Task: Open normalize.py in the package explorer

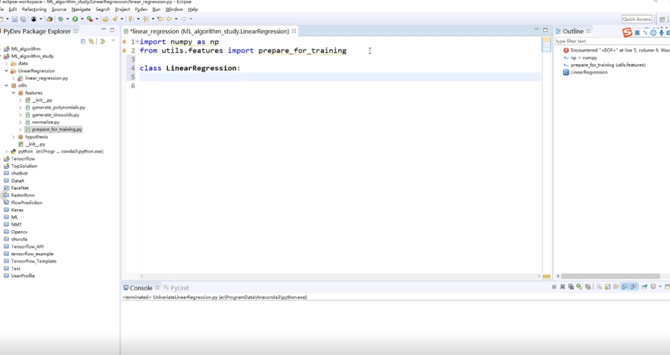Action: pyautogui.click(x=46, y=122)
